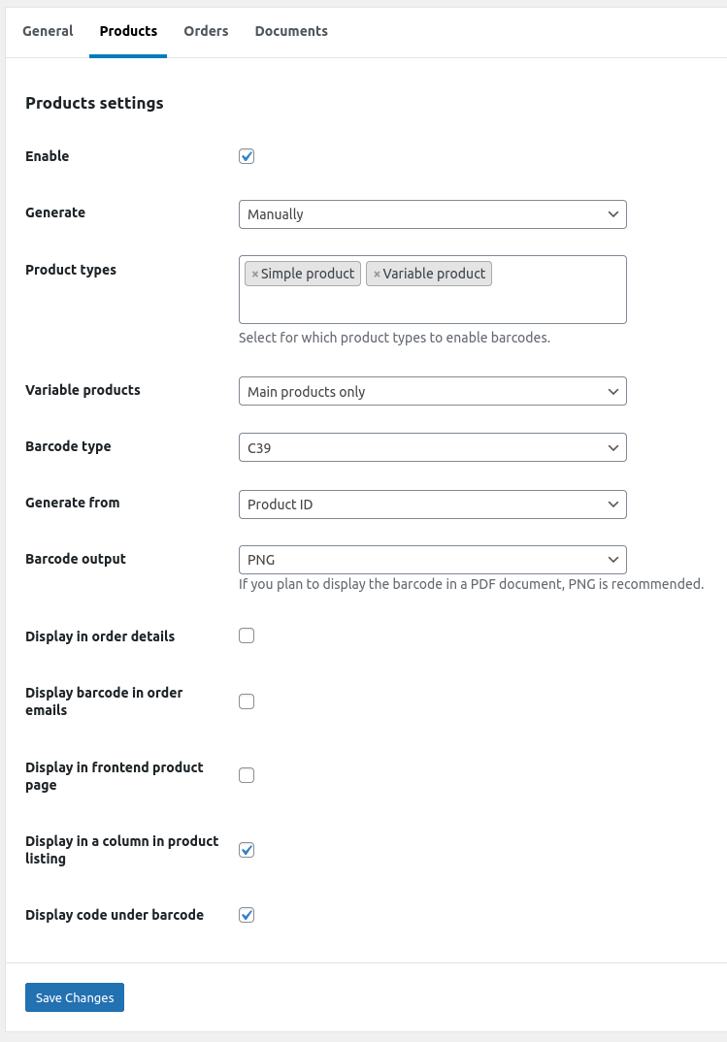Select the Products tab
The height and width of the screenshot is (1042, 727).
coord(128,31)
